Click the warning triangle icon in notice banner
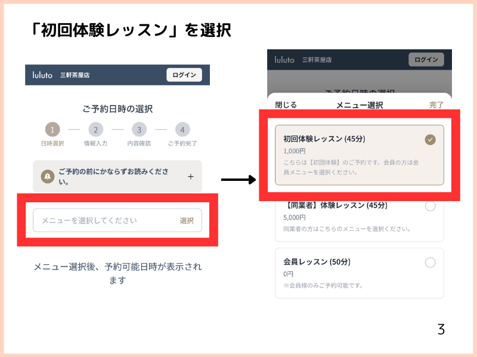477x357 pixels. click(x=47, y=176)
